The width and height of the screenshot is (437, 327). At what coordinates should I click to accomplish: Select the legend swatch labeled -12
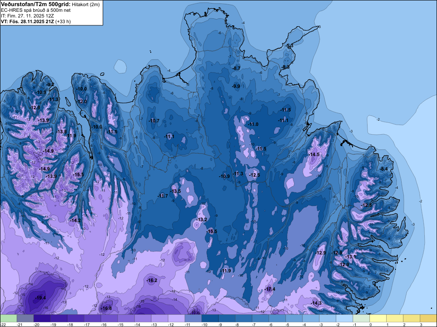[177, 318]
